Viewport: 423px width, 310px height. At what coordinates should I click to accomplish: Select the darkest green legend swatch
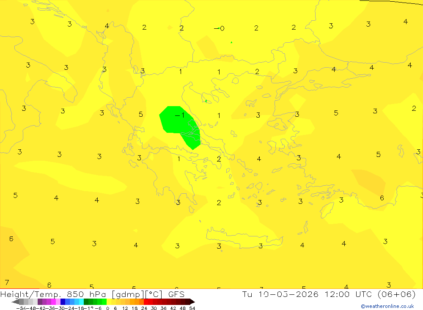coord(86,302)
